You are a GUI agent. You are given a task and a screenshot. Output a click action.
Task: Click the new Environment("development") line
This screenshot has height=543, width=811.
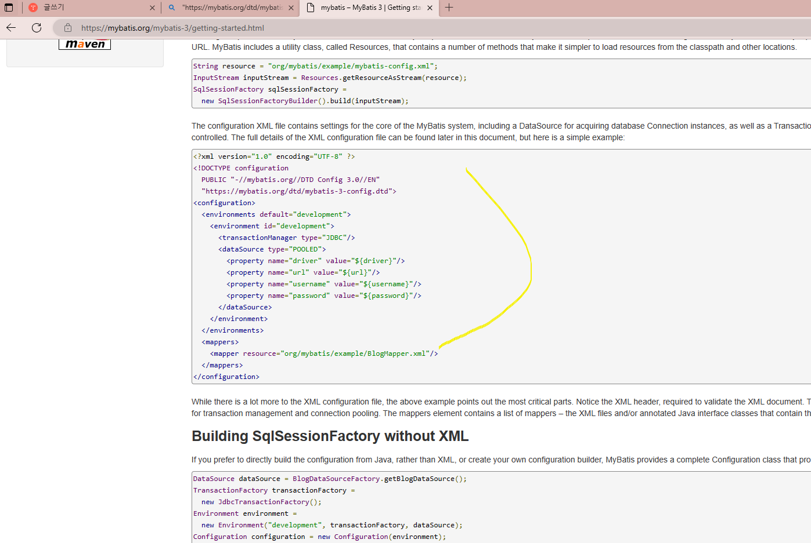point(332,525)
